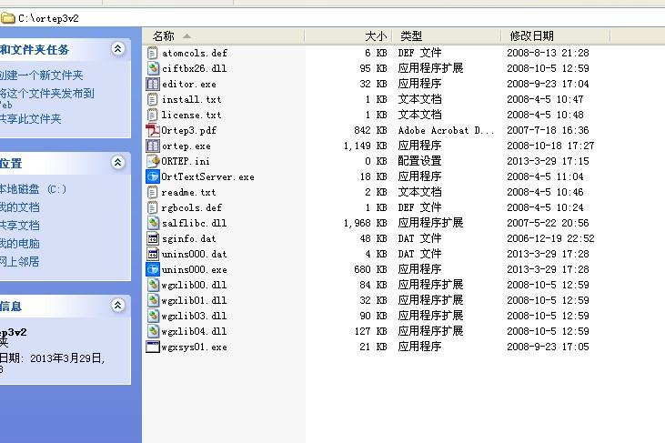Select the file name Ortep3.pdf
Viewport: 665px width, 443px height.
click(x=188, y=130)
